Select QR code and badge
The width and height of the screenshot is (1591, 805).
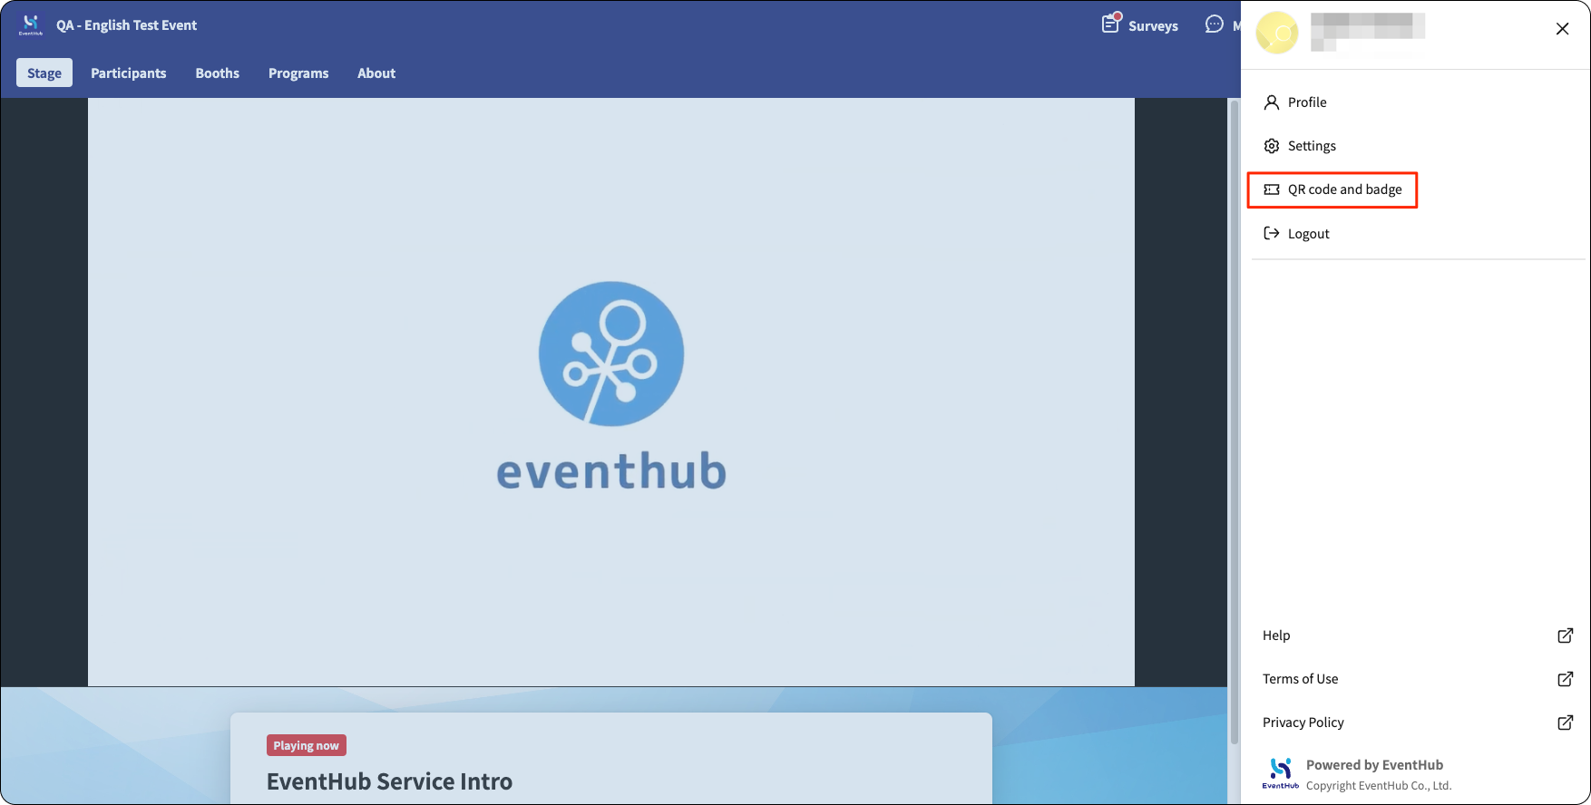pyautogui.click(x=1332, y=189)
